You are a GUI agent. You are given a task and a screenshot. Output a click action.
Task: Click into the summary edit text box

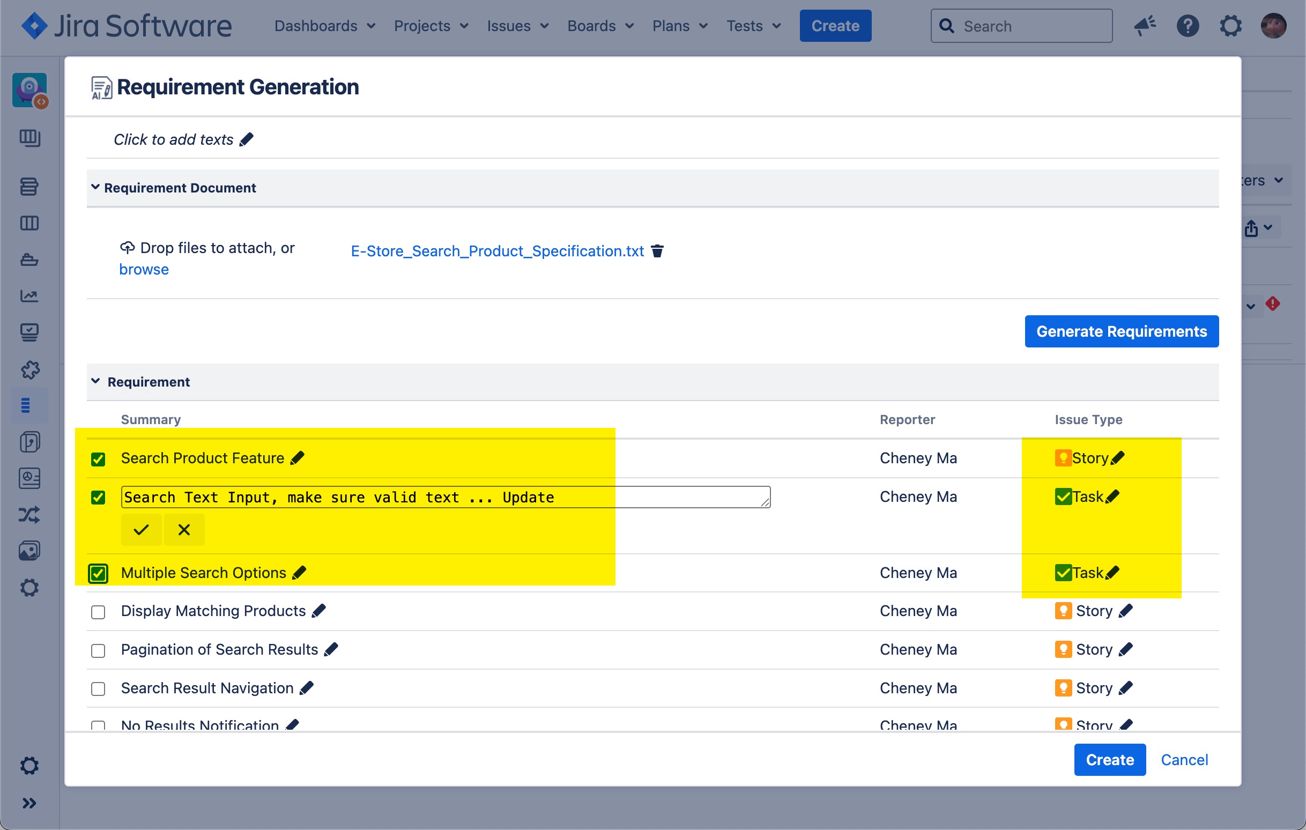[445, 497]
